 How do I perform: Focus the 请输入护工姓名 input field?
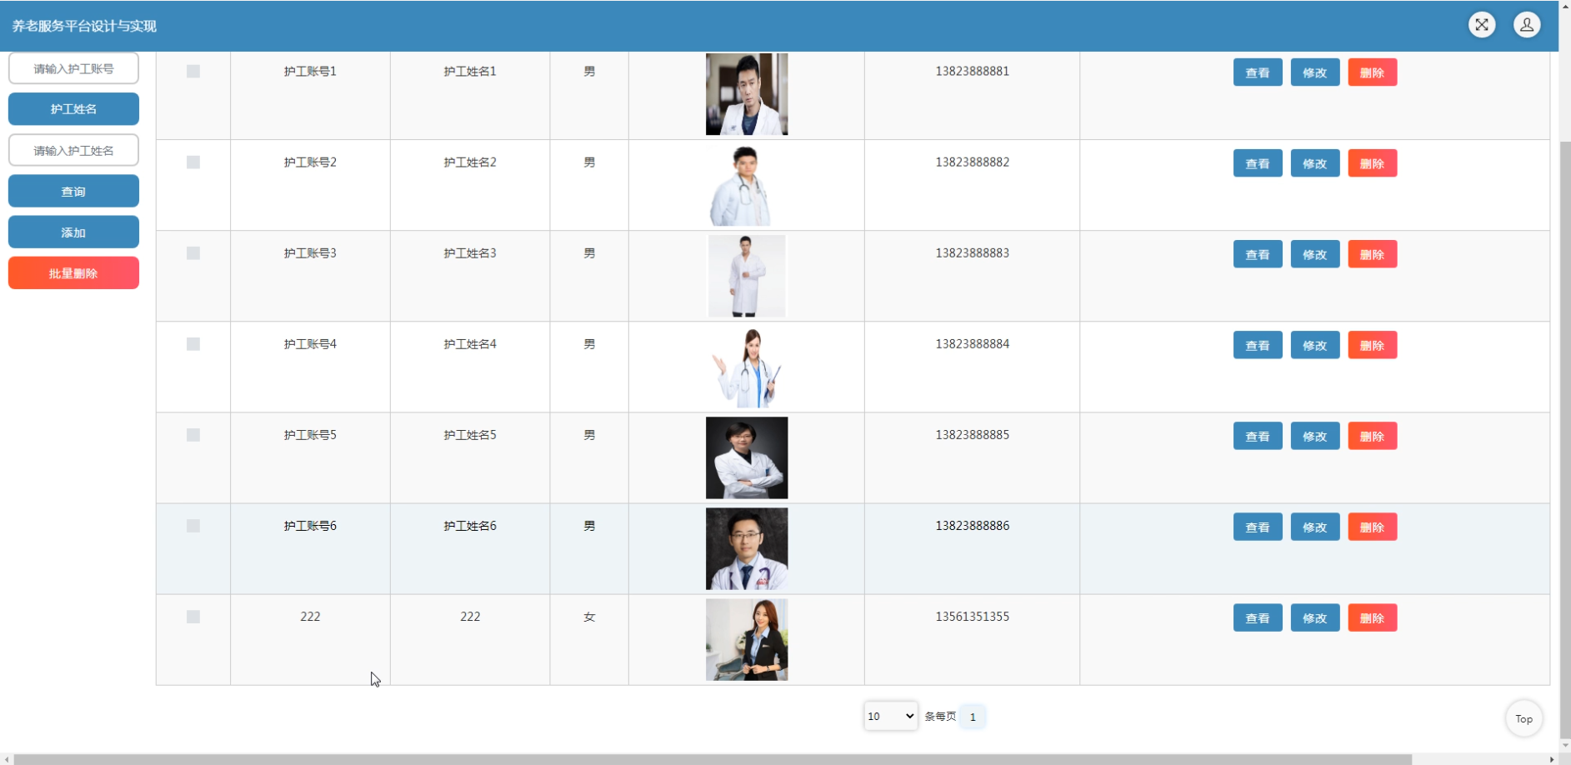point(73,150)
